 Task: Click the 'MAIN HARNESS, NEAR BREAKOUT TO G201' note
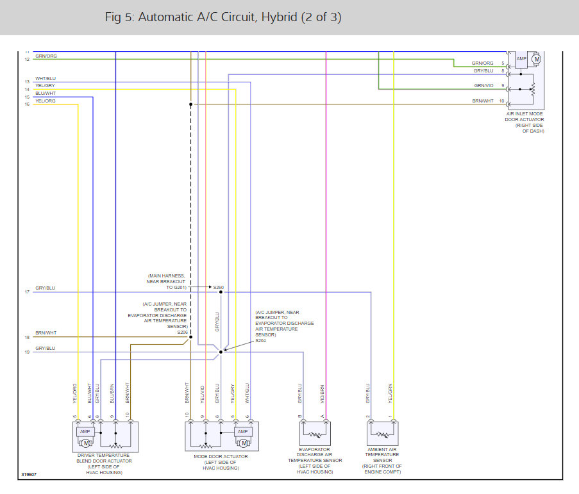click(x=166, y=281)
